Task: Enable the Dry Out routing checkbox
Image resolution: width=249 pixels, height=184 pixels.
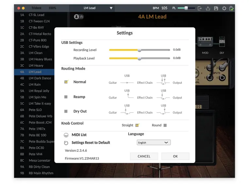Action: pyautogui.click(x=66, y=111)
